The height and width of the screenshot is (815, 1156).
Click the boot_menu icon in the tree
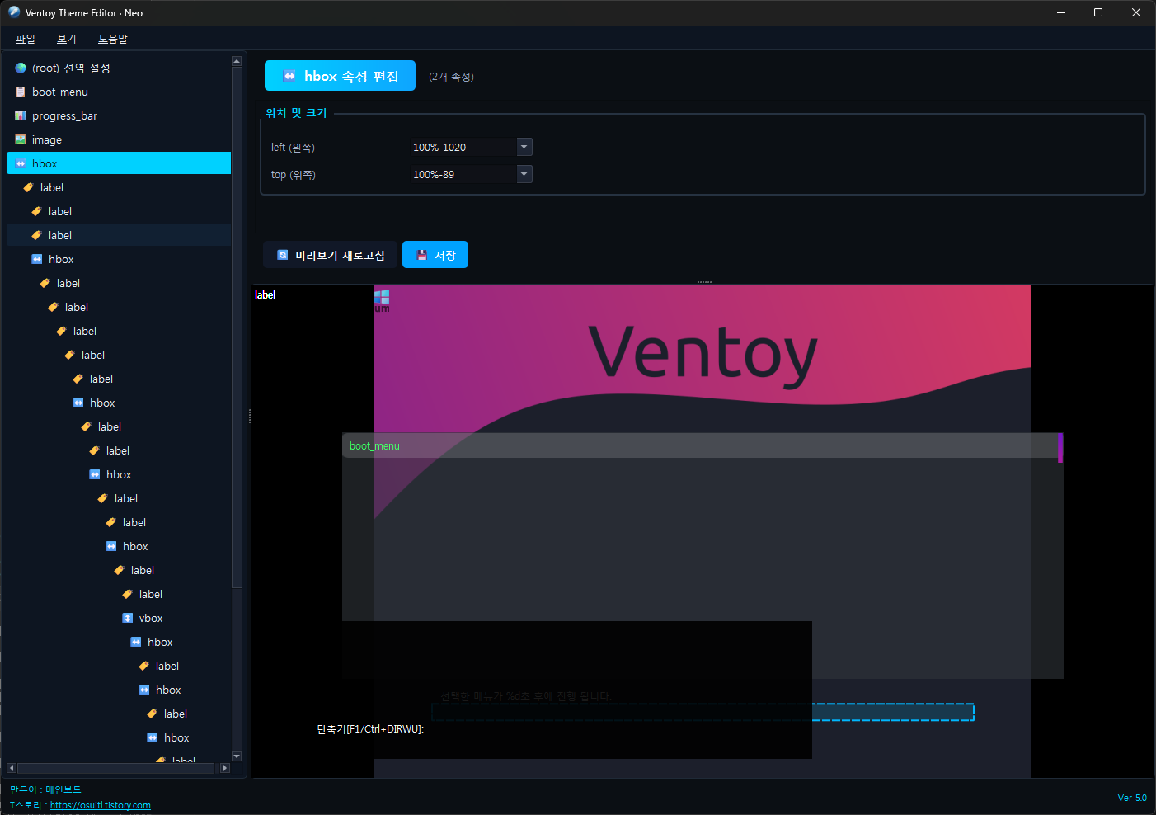point(21,92)
